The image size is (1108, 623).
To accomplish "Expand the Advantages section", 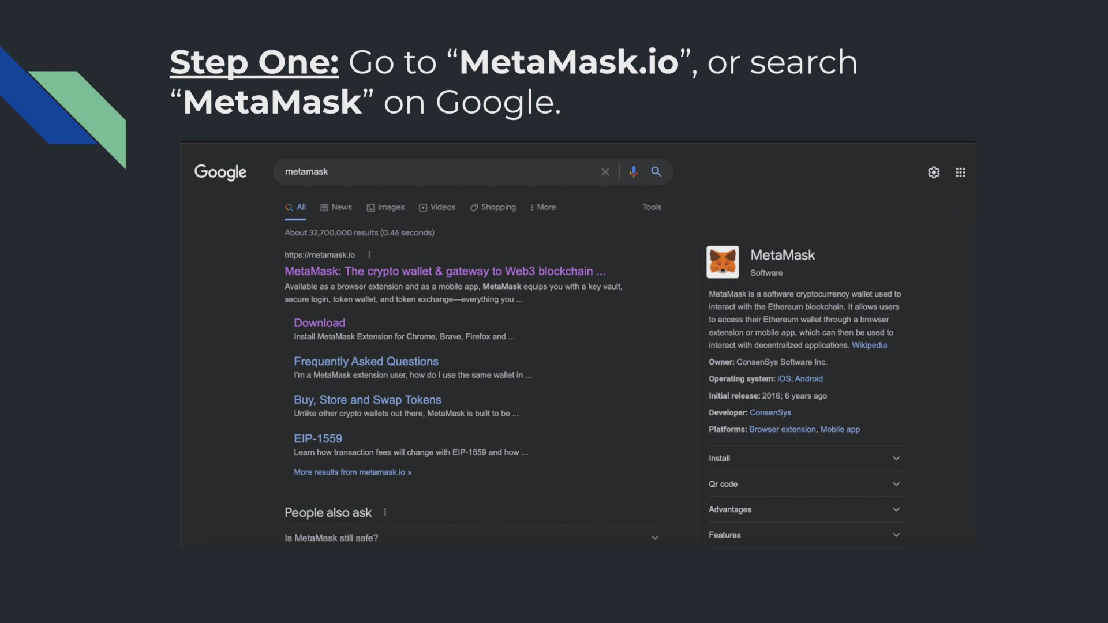I will (x=896, y=509).
